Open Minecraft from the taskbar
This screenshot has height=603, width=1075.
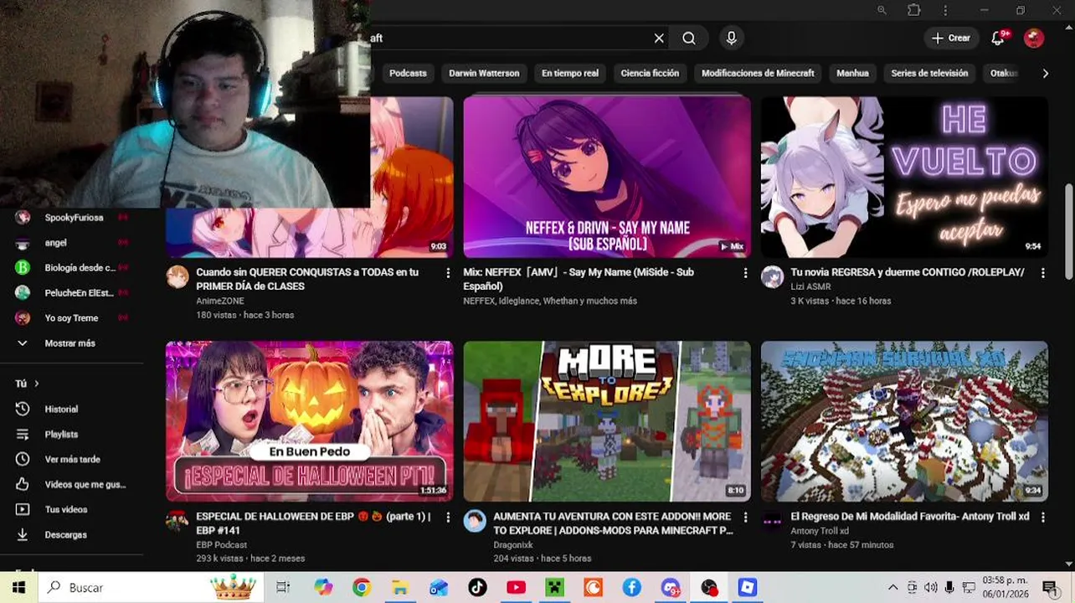[x=554, y=588]
